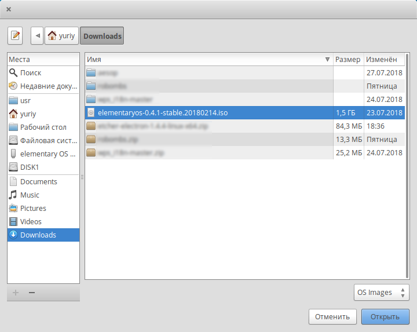Select the usr folder in sidebar
Image resolution: width=417 pixels, height=332 pixels.
click(x=43, y=101)
